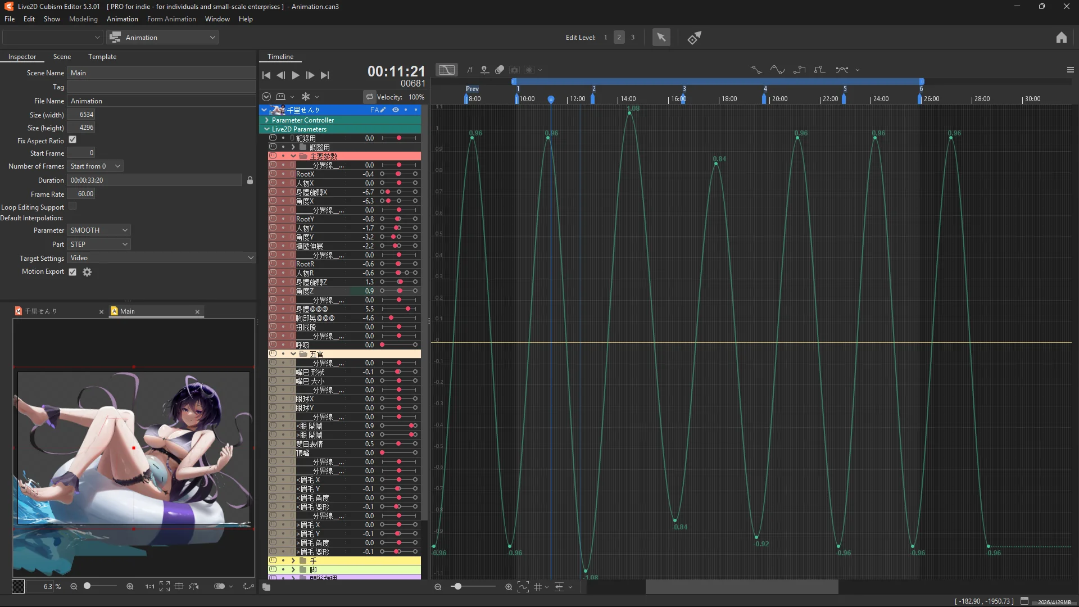Toggle the Loop Editing Support checkbox
1079x607 pixels.
72,206
